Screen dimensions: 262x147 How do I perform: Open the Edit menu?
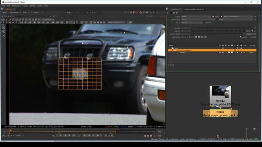8,6
